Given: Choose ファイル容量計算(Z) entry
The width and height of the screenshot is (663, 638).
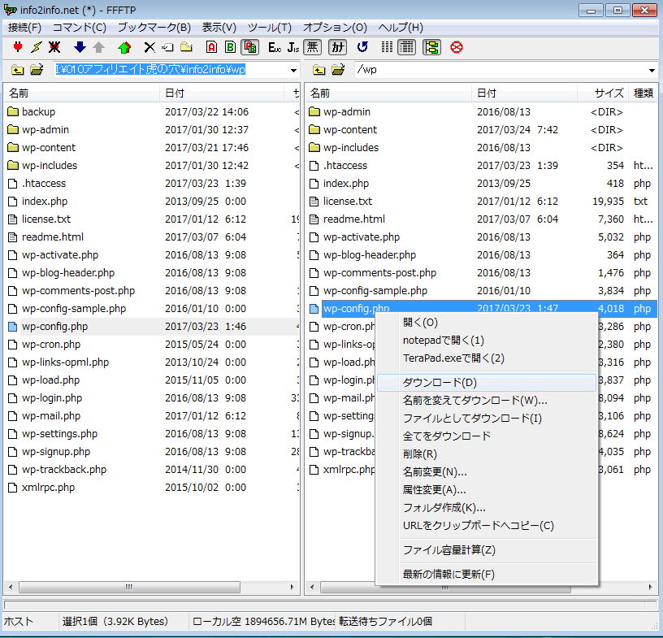Looking at the screenshot, I should 487,550.
